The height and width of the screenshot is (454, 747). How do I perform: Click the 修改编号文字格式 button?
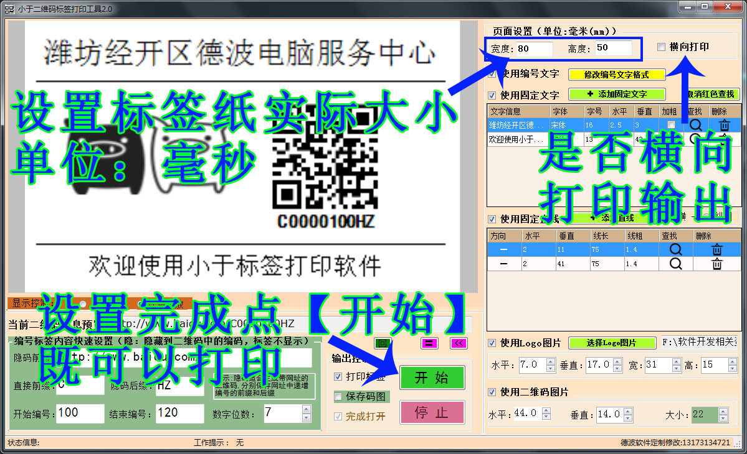[616, 75]
